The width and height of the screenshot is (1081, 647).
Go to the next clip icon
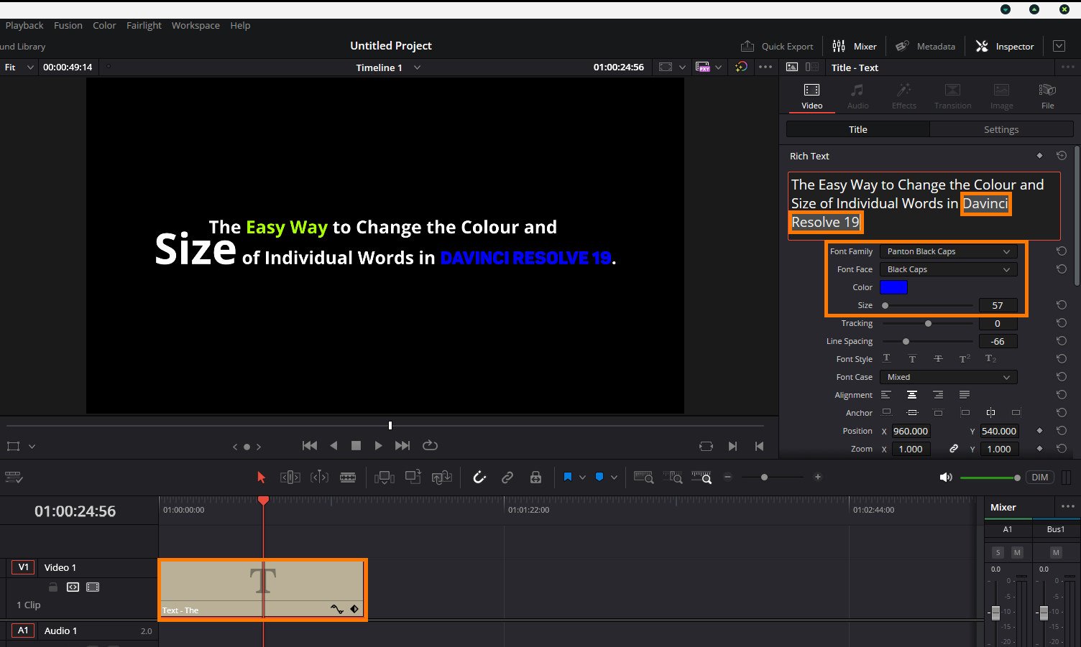(732, 446)
